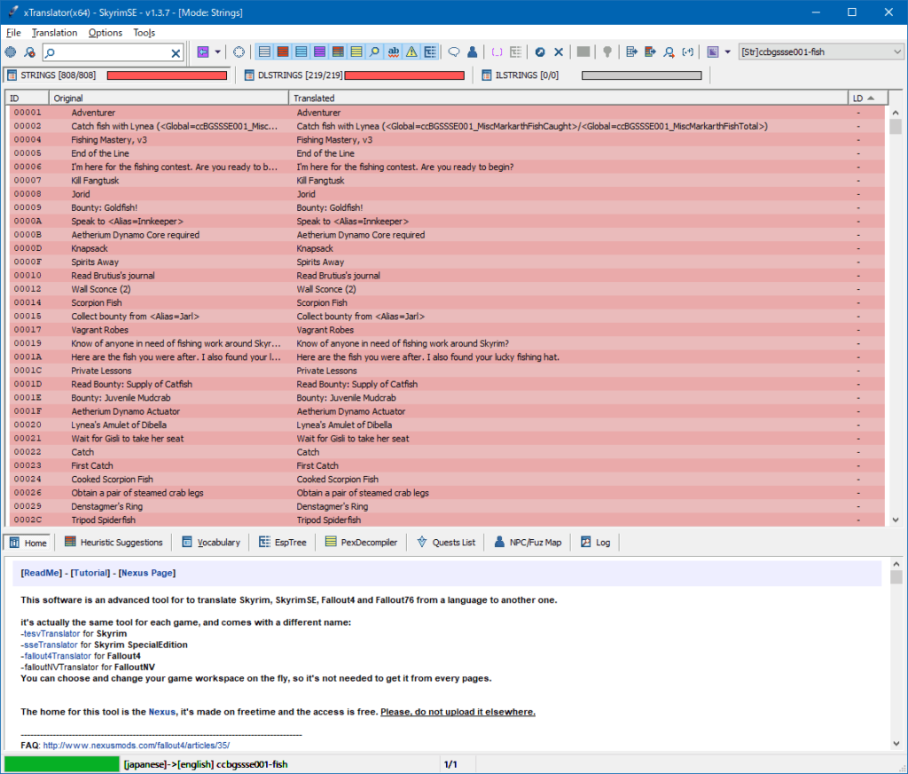Click the gray light bulb toolbar icon
The image size is (908, 774).
click(607, 52)
